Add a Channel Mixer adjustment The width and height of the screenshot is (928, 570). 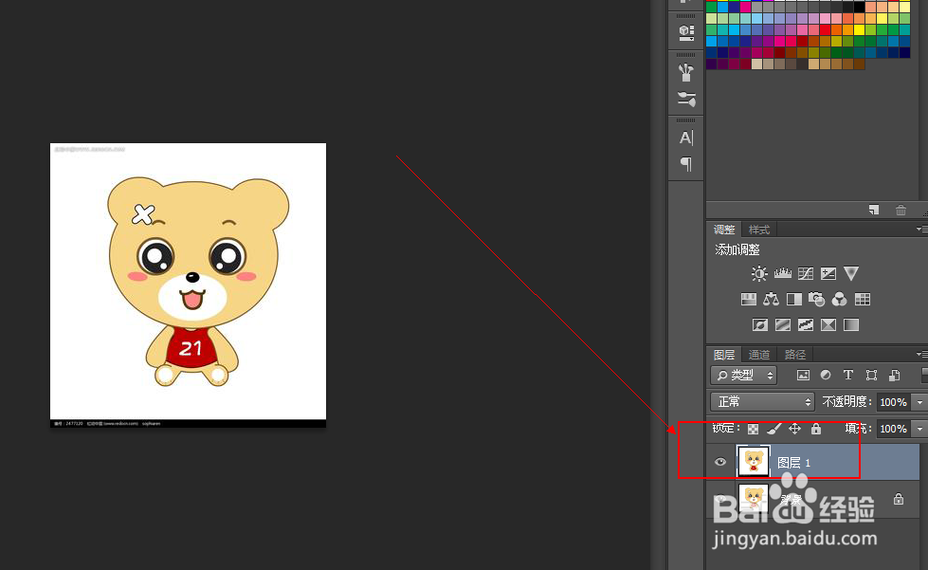click(839, 300)
